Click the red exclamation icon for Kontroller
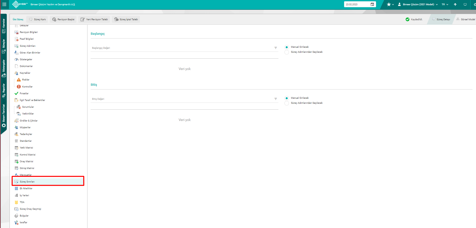 tap(19, 87)
